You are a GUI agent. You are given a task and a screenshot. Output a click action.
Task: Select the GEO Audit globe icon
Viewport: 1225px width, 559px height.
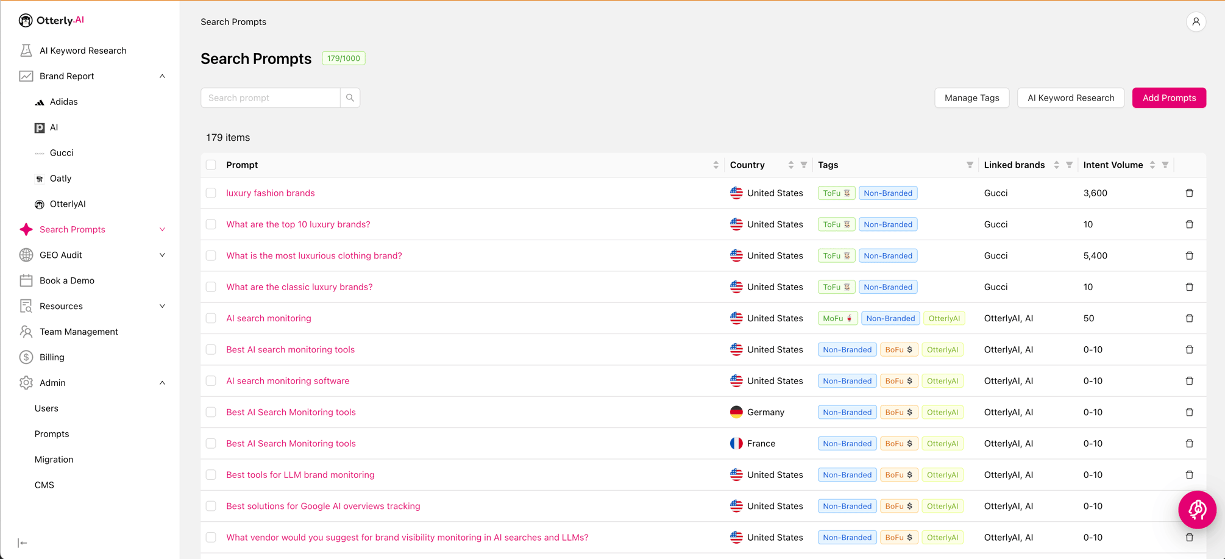click(x=26, y=255)
